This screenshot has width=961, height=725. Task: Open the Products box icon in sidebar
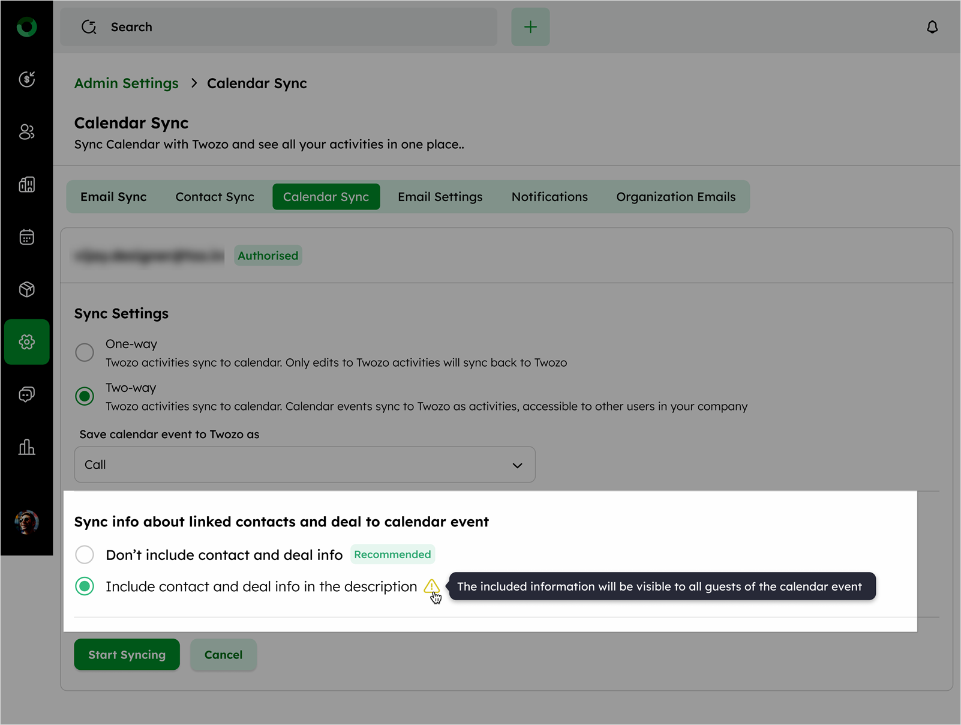pos(26,289)
